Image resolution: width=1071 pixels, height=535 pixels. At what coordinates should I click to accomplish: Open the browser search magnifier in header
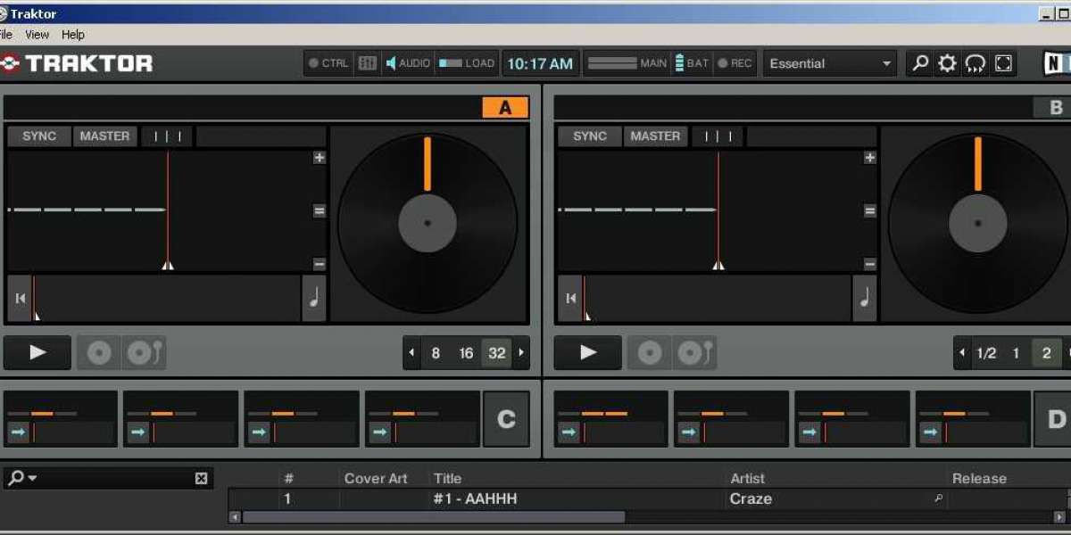click(x=919, y=63)
